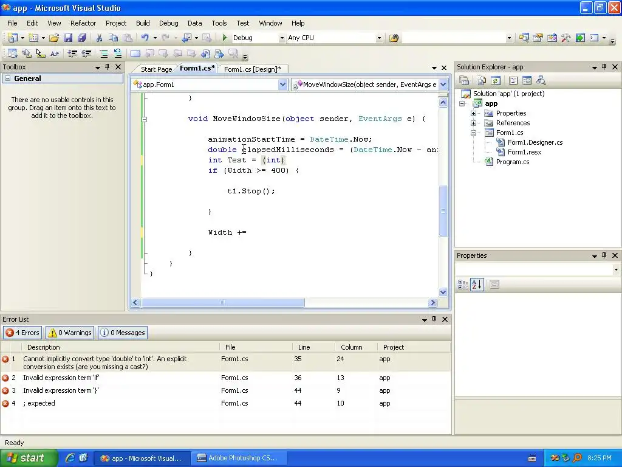Switch to the Form1.cs [Design]* tab

[x=252, y=69]
